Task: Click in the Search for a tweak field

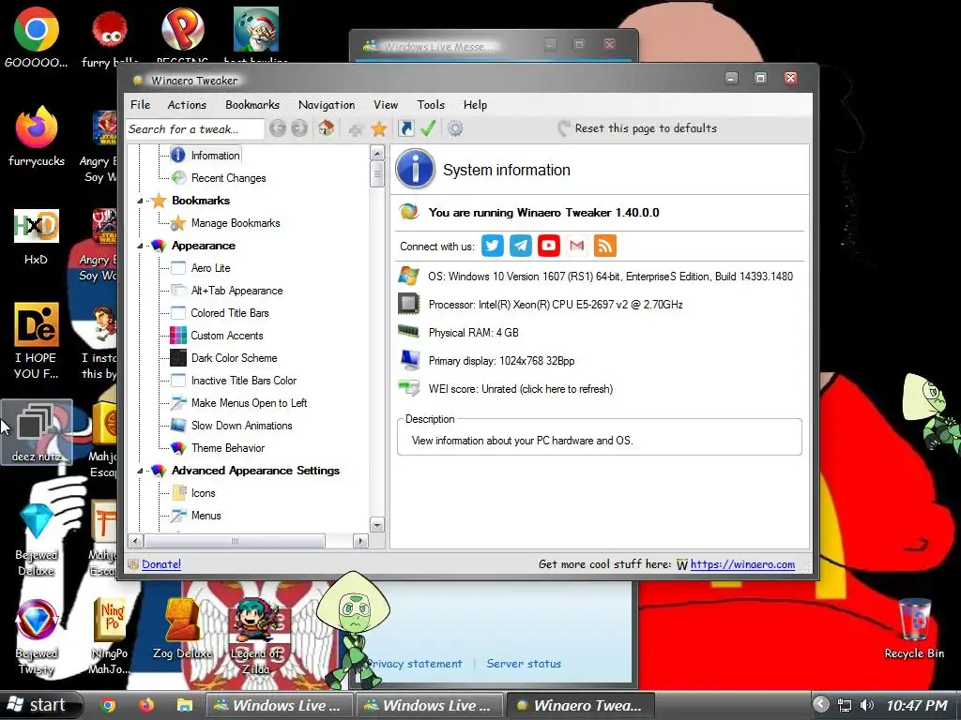Action: (195, 129)
